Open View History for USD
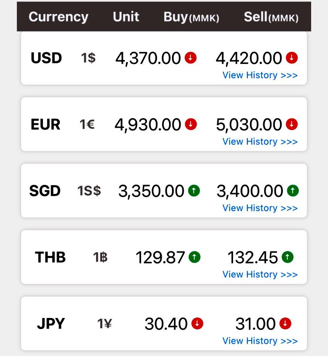Viewport: 328px width, 356px height. [x=260, y=75]
